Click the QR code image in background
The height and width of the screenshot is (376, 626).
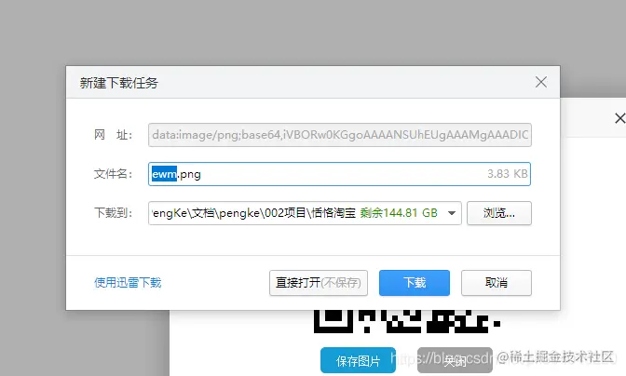(407, 321)
